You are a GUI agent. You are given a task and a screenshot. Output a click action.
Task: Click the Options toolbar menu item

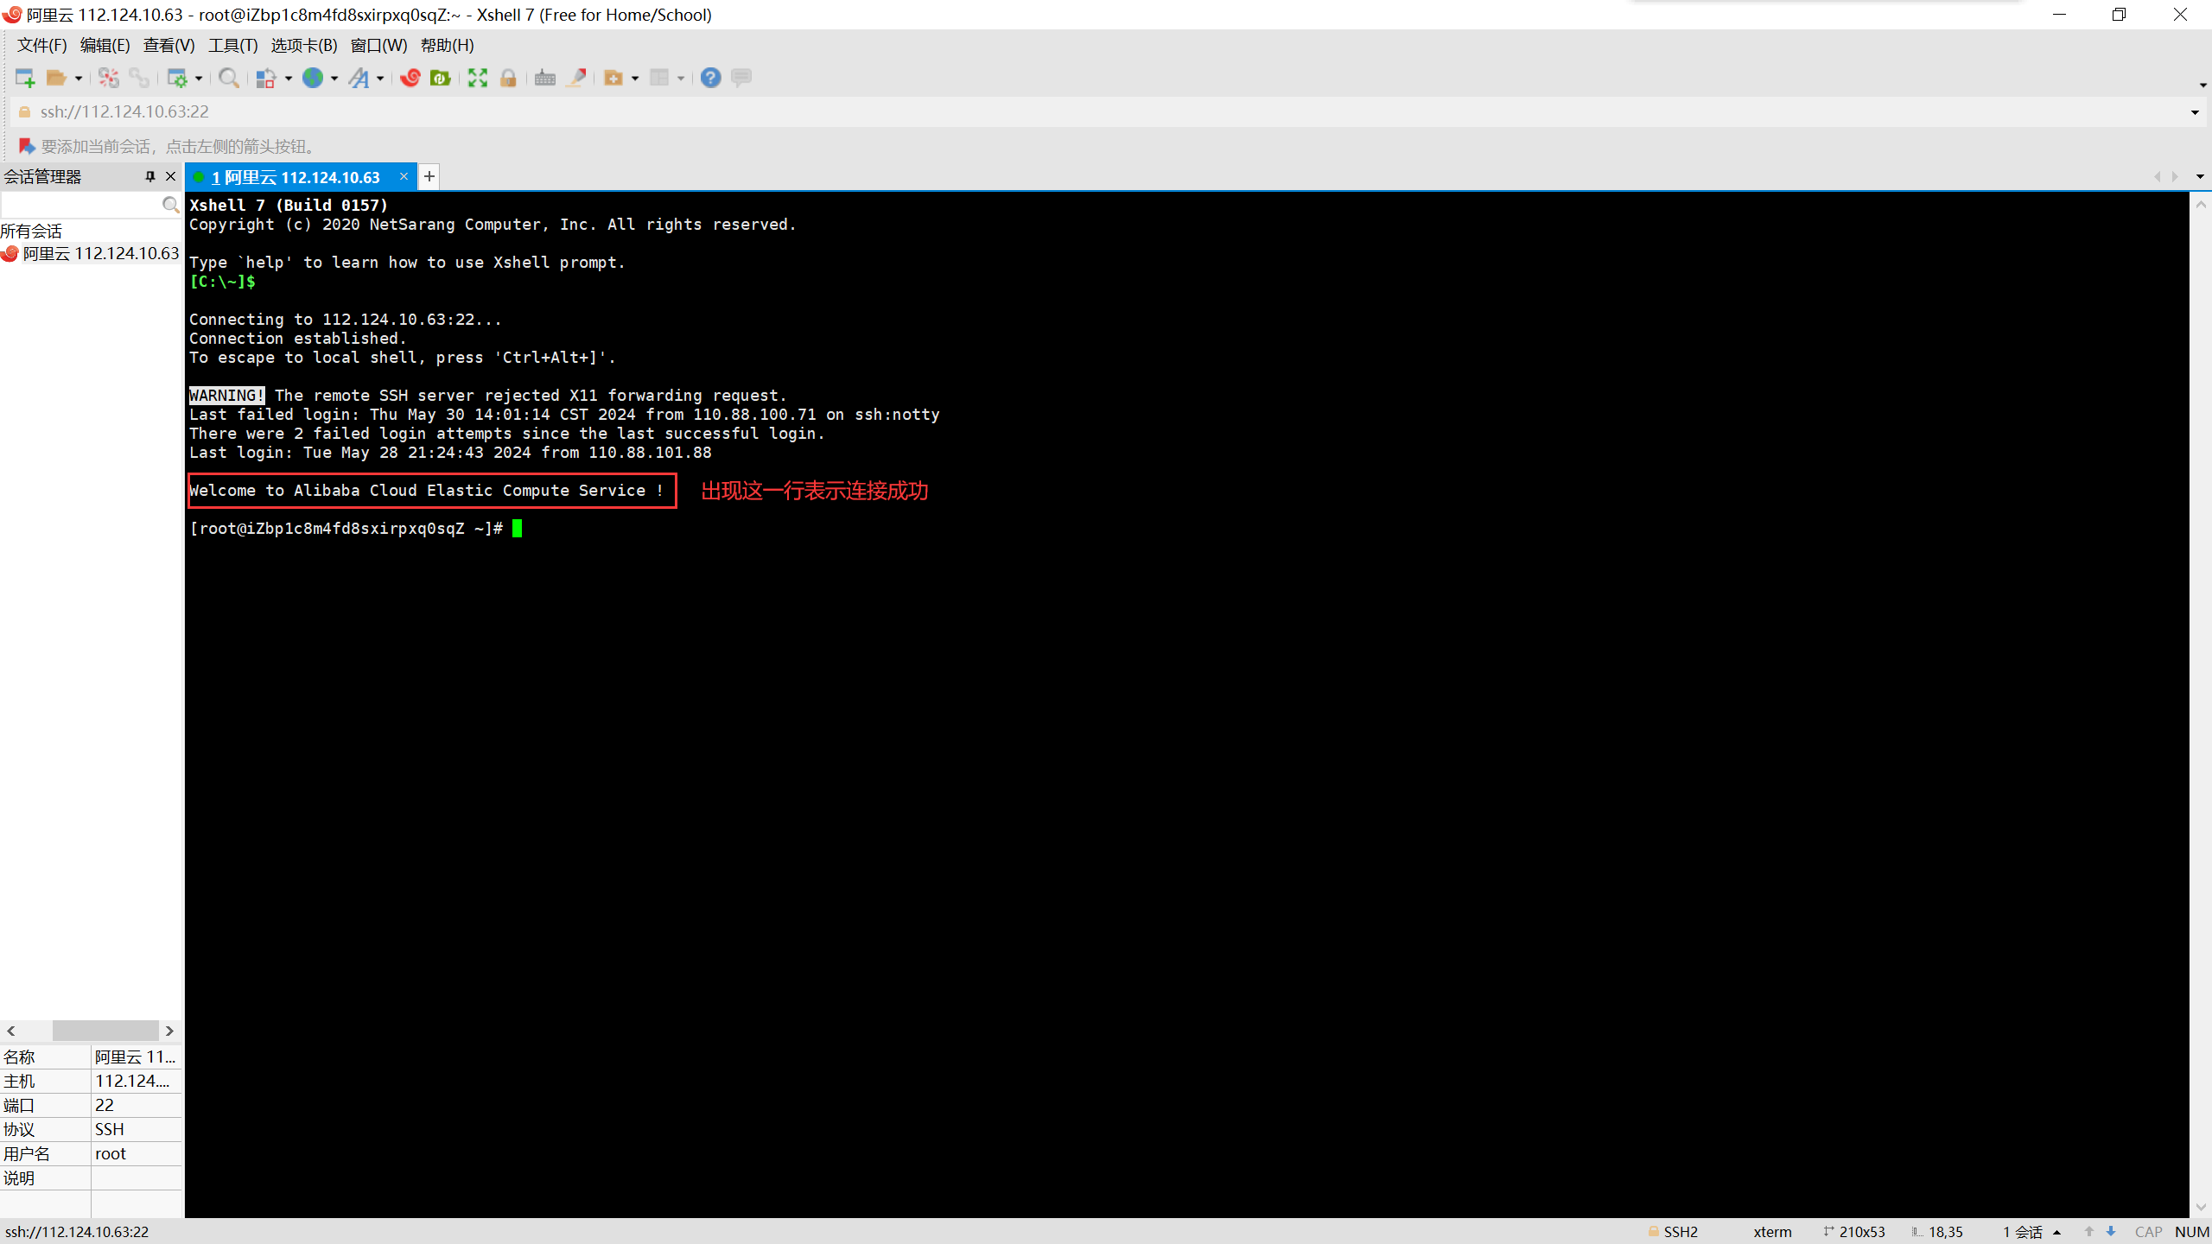(x=302, y=44)
